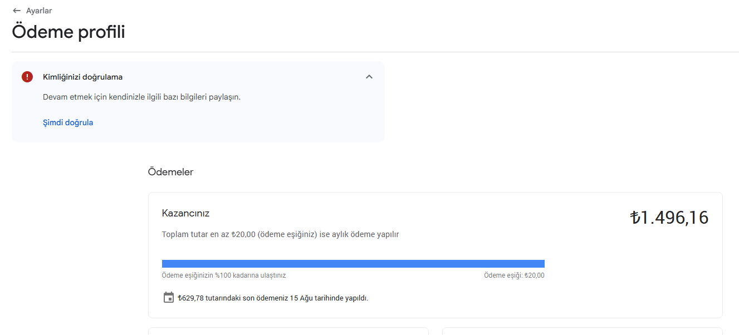Open the partially visible card at bottom left
Screen dimensions: 739x335
(x=288, y=331)
